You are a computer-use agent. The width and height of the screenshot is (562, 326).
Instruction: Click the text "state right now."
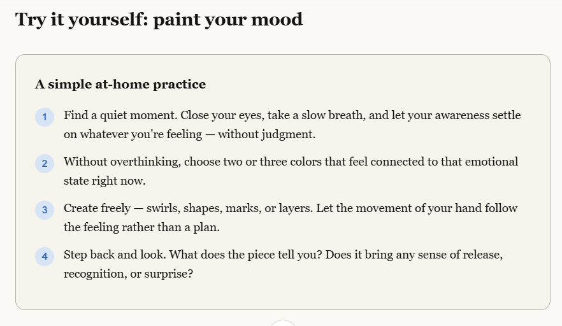coord(104,181)
